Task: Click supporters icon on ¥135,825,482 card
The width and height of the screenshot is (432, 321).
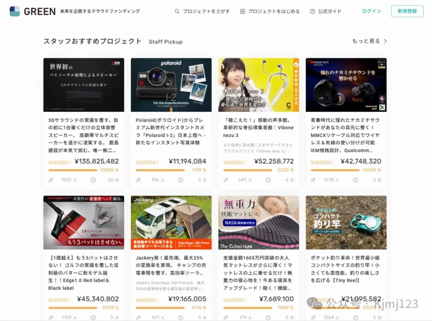Action: pos(51,180)
